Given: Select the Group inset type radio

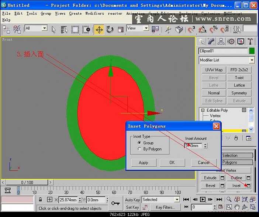Looking at the screenshot, I should point(139,143).
